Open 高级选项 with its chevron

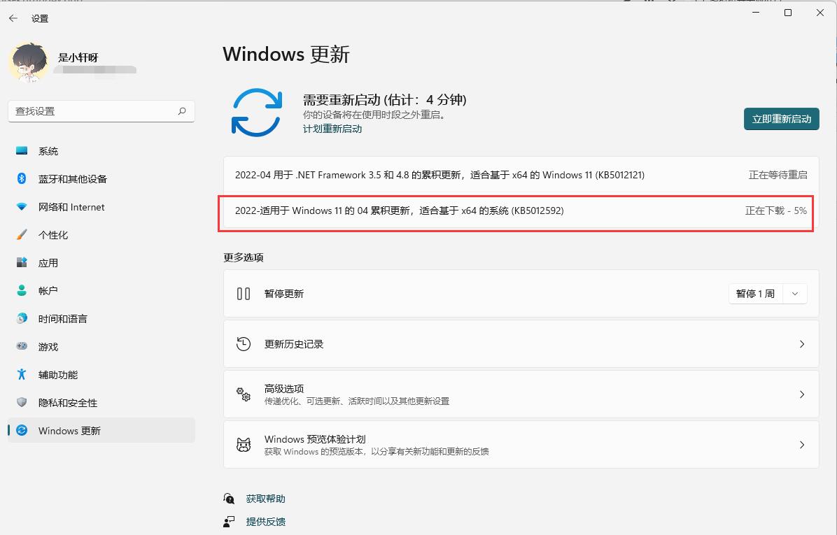pyautogui.click(x=802, y=394)
